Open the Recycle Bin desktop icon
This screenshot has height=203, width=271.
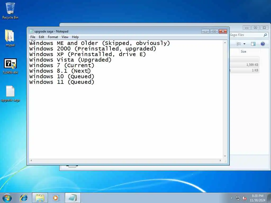[10, 10]
